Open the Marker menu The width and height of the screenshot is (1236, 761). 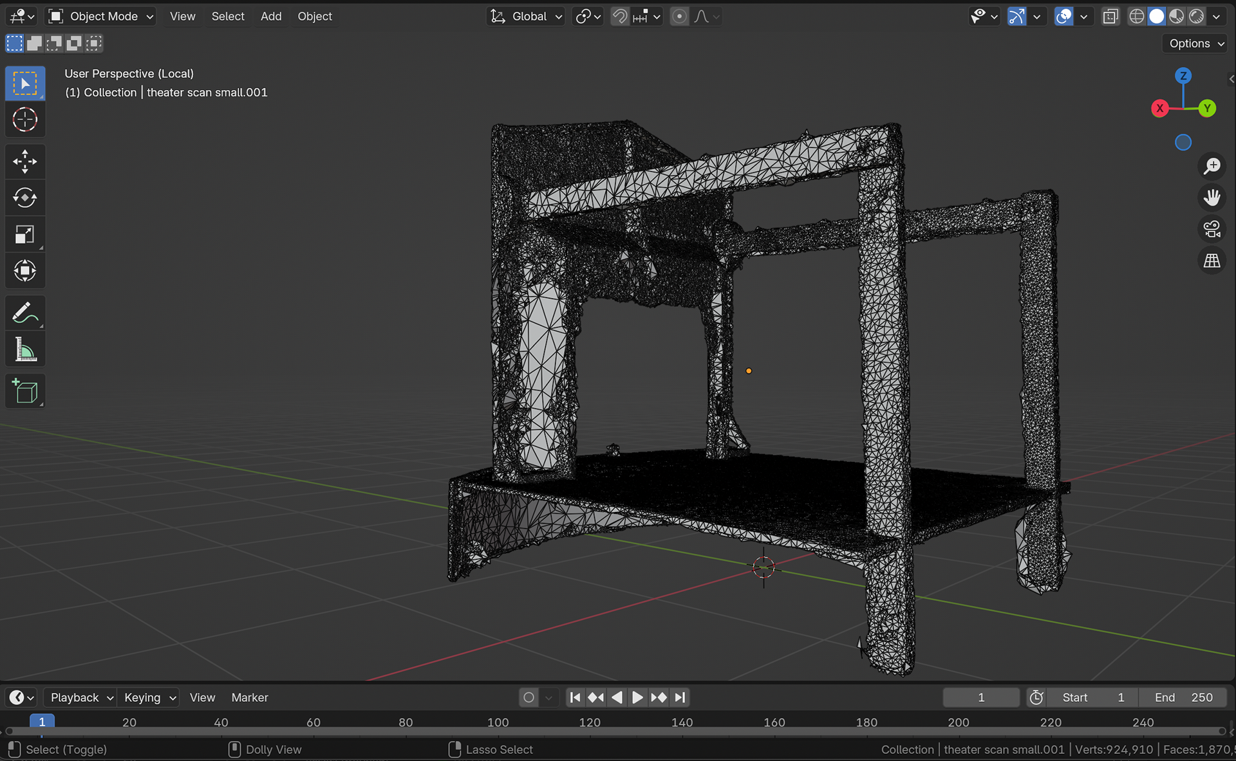click(250, 697)
